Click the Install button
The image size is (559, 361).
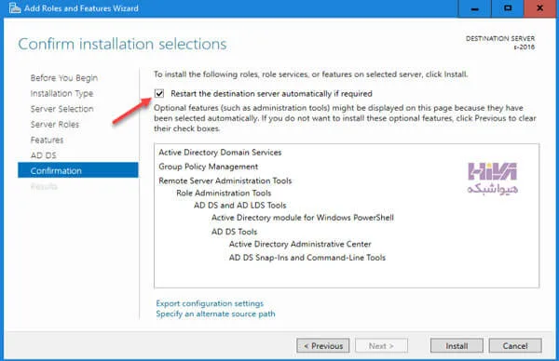tap(457, 346)
